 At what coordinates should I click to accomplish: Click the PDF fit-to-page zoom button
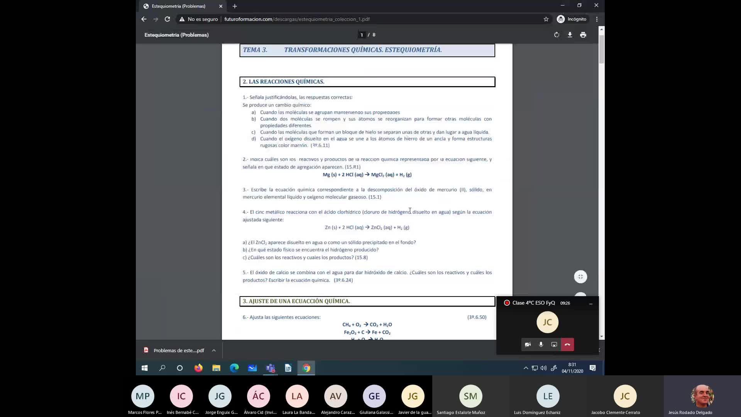[580, 276]
